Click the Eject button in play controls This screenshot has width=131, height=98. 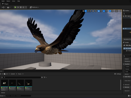(23, 7)
